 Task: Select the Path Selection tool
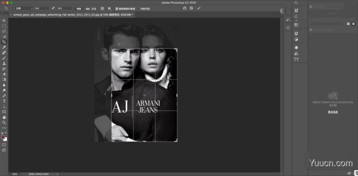point(4,106)
